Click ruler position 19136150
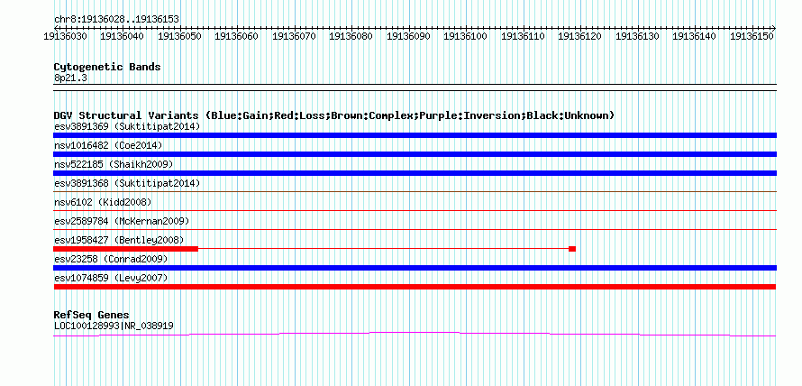Screen dimensions: 802x386 (752, 36)
